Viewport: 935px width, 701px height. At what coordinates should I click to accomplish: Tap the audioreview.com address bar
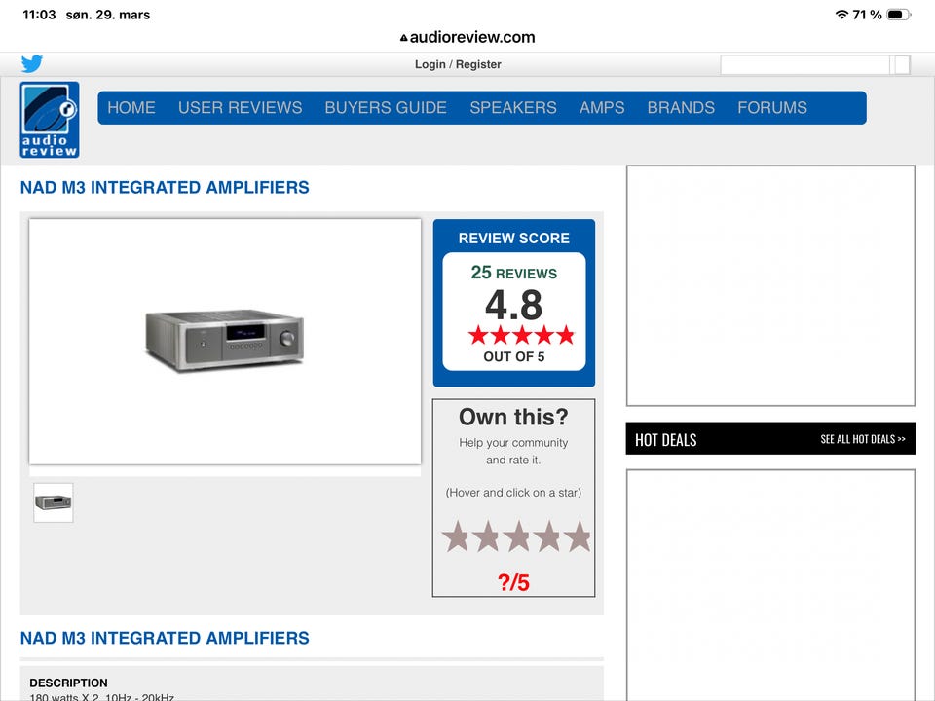(467, 37)
